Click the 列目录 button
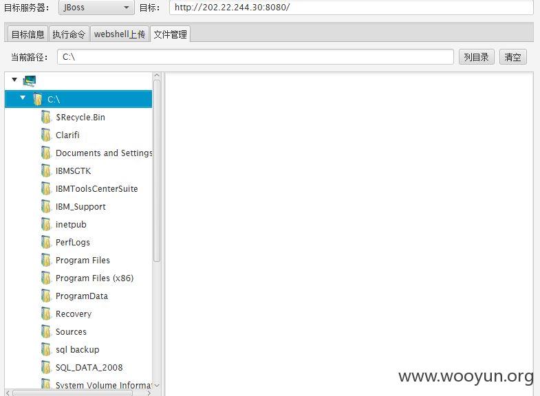Viewport: 540px width, 396px height. [x=476, y=57]
